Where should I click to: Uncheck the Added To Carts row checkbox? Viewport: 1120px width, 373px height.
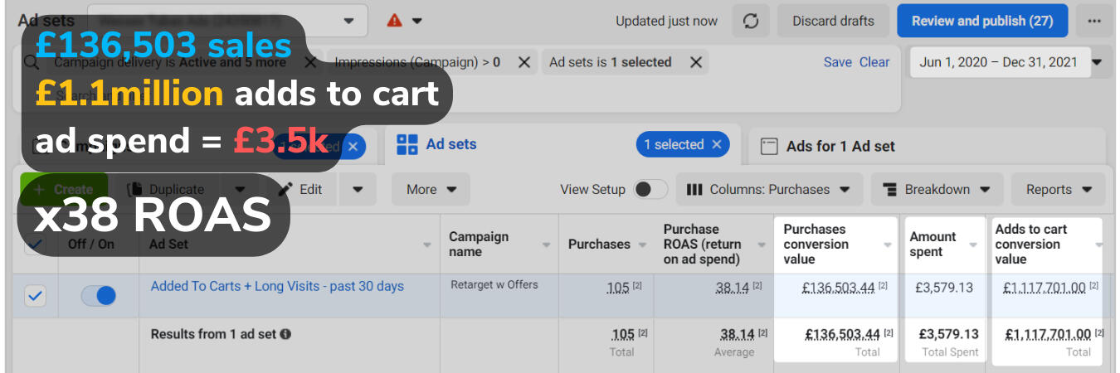[x=35, y=296]
